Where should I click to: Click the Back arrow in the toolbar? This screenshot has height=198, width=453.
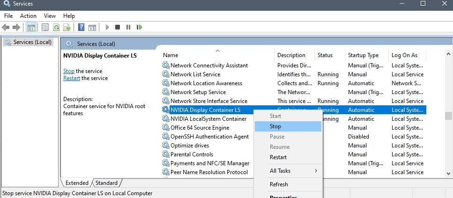click(6, 28)
